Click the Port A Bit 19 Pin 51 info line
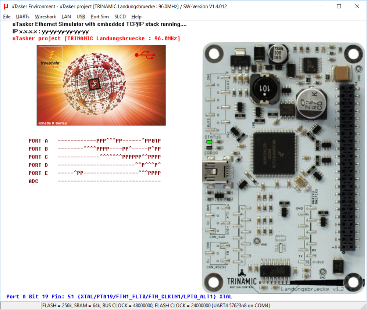This screenshot has height=310, width=367. point(119,297)
